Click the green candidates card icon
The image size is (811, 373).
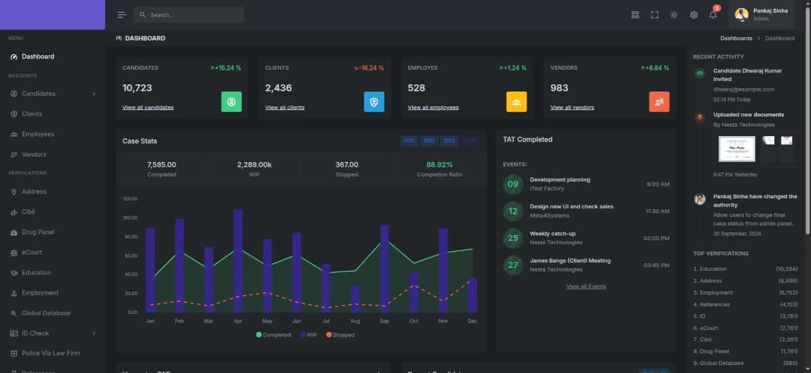(x=231, y=102)
